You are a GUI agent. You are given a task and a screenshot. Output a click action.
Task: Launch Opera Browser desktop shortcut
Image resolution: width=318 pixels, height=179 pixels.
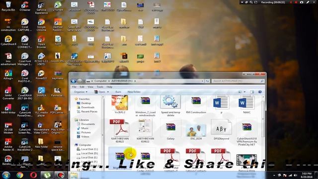(41, 42)
